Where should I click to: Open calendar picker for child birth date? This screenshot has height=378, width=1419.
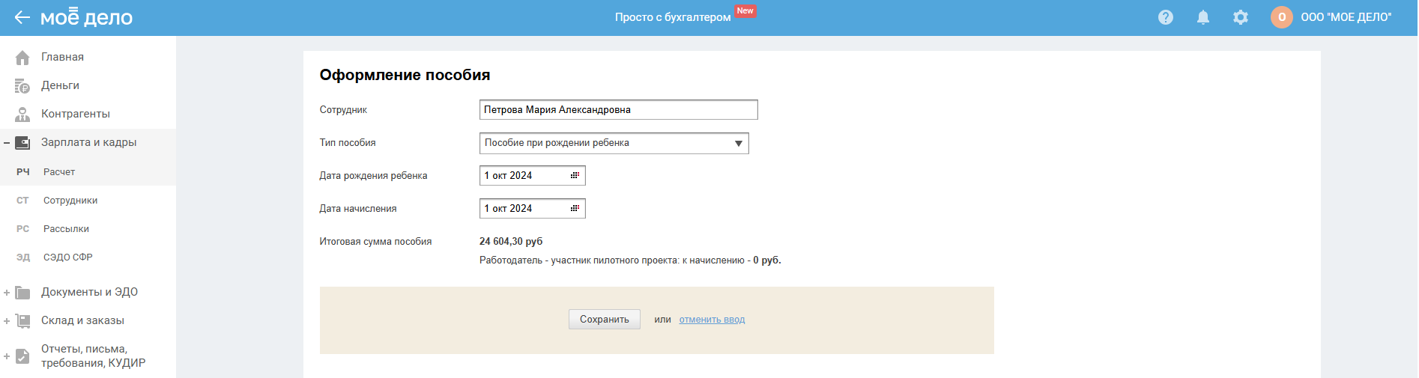pos(575,176)
